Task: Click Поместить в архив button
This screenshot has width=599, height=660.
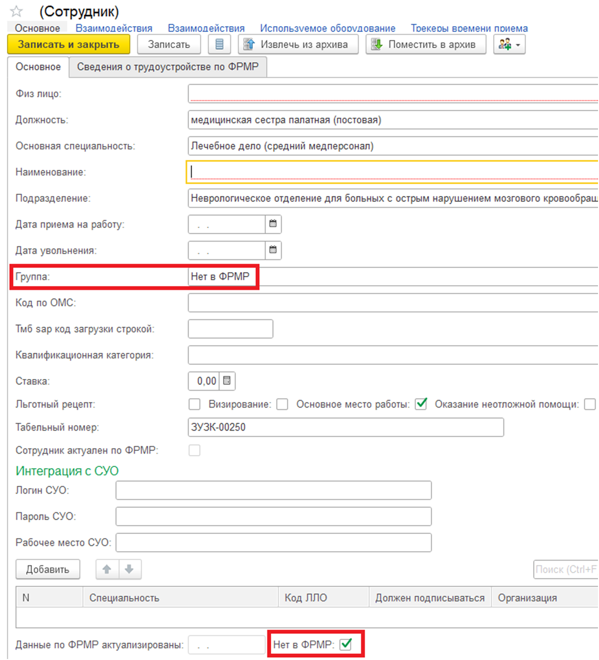Action: pos(425,44)
